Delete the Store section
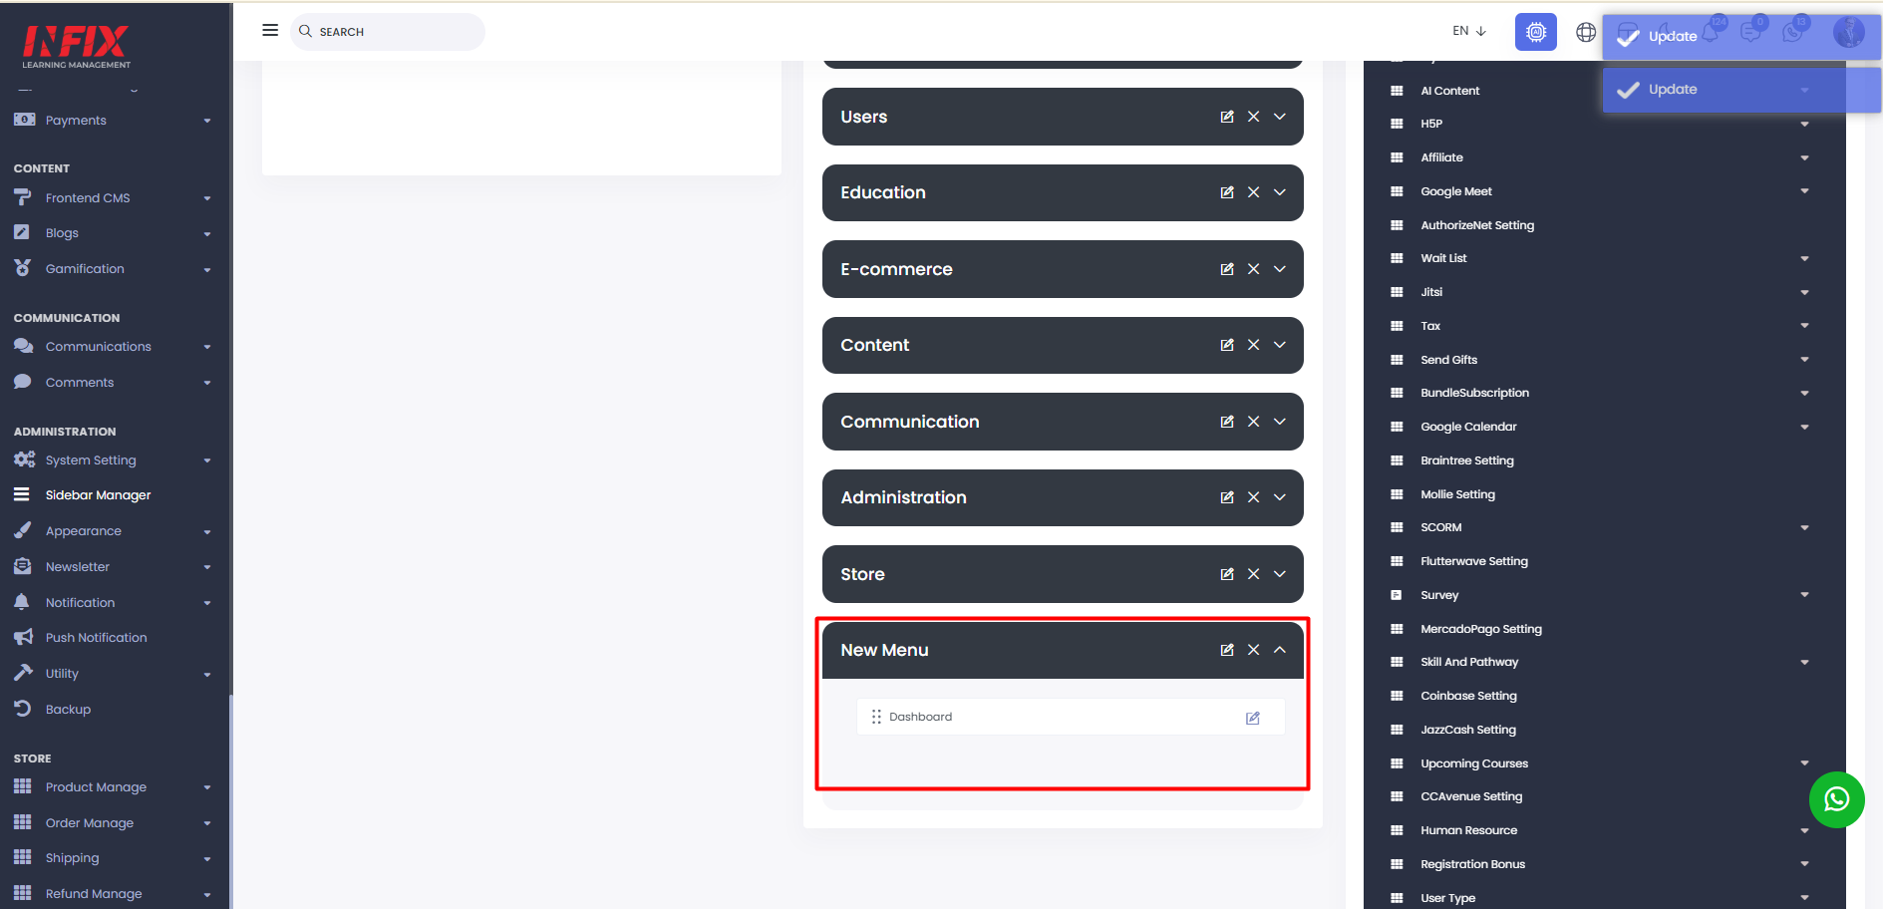 pyautogui.click(x=1254, y=574)
